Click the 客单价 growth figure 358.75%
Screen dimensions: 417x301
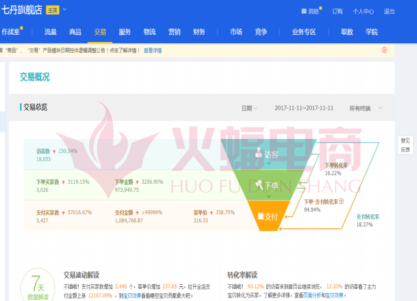(x=225, y=213)
